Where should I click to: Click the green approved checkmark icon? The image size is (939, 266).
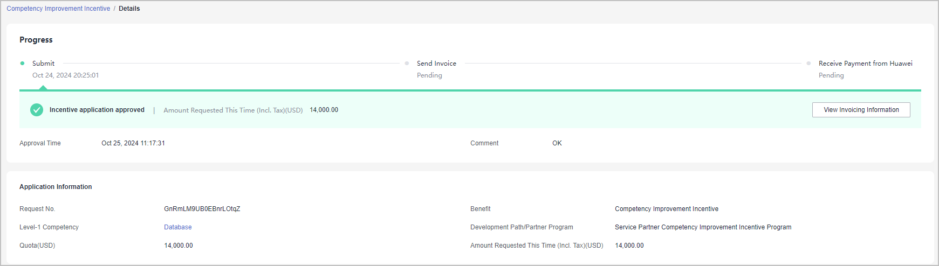point(37,110)
